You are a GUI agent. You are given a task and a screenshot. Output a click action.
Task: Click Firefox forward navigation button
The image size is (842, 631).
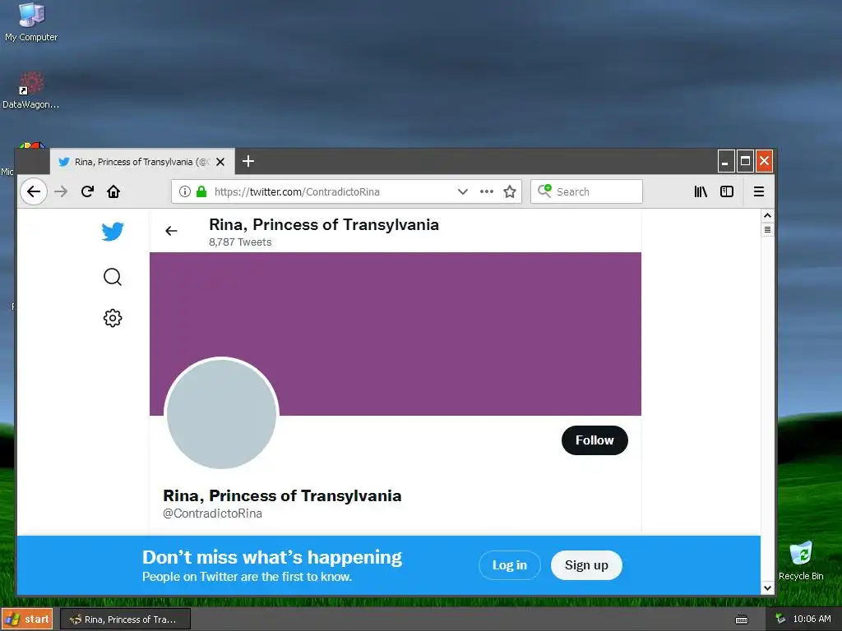pyautogui.click(x=61, y=191)
